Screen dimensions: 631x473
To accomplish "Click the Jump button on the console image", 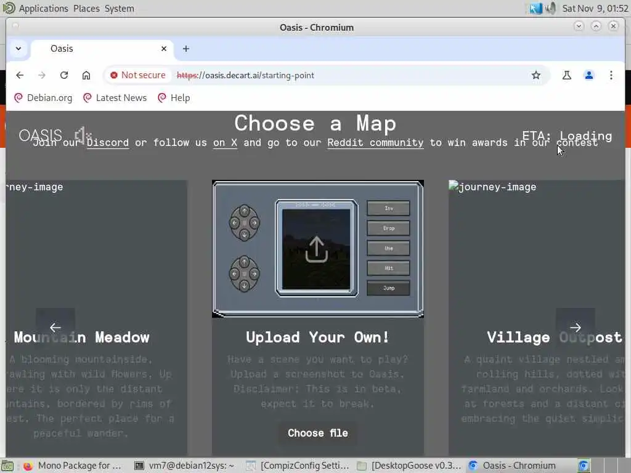I will pos(388,288).
